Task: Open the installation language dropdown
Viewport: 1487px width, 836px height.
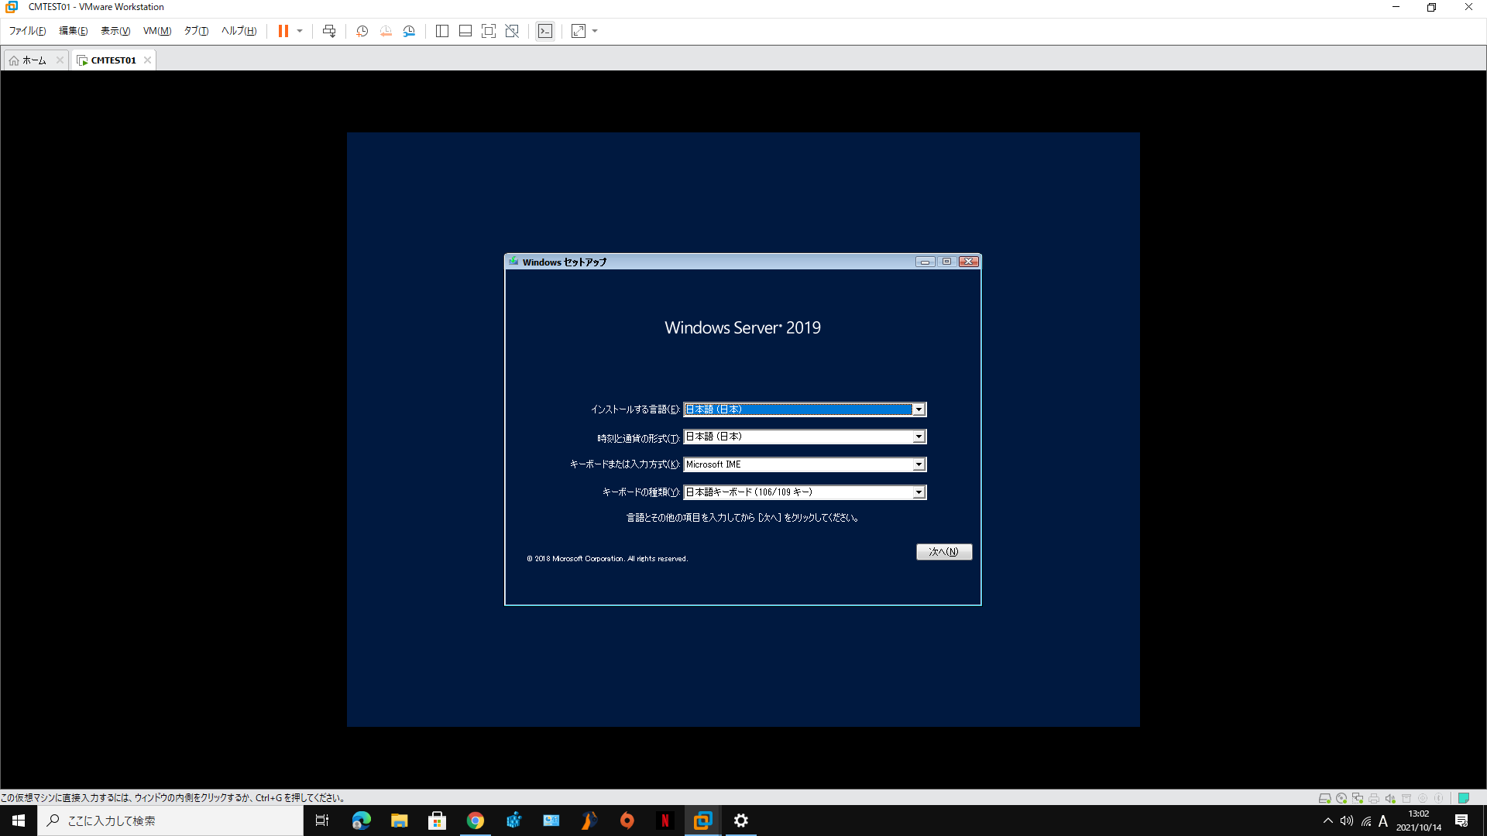Action: (x=919, y=409)
